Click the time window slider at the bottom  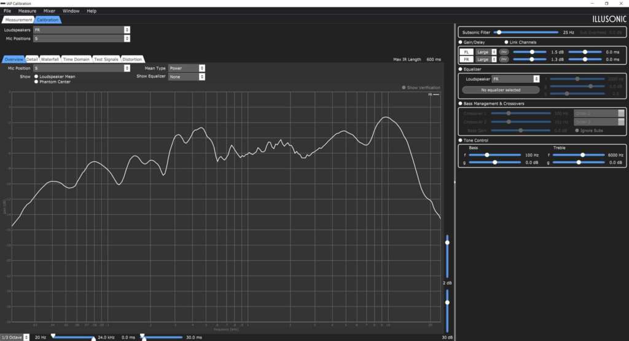pyautogui.click(x=162, y=337)
